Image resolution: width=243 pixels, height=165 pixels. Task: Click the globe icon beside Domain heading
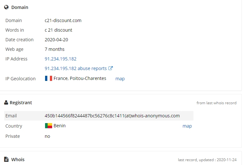pyautogui.click(x=6, y=7)
